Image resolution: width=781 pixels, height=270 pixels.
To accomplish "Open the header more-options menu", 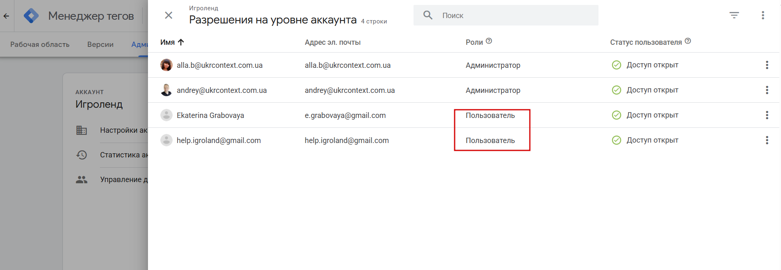I will point(763,15).
